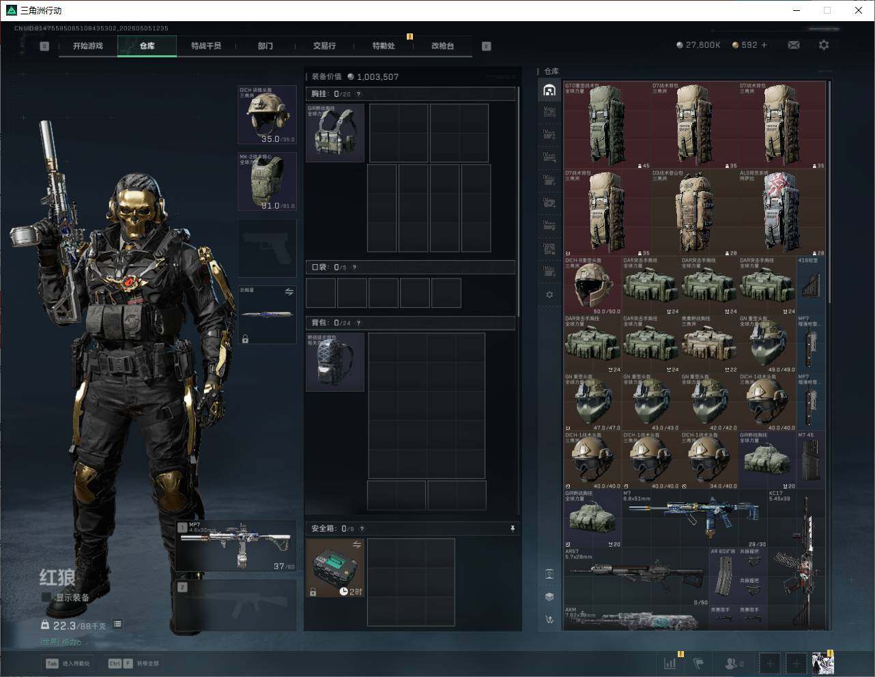Select the D3战术登山包 in warehouse

pyautogui.click(x=695, y=213)
